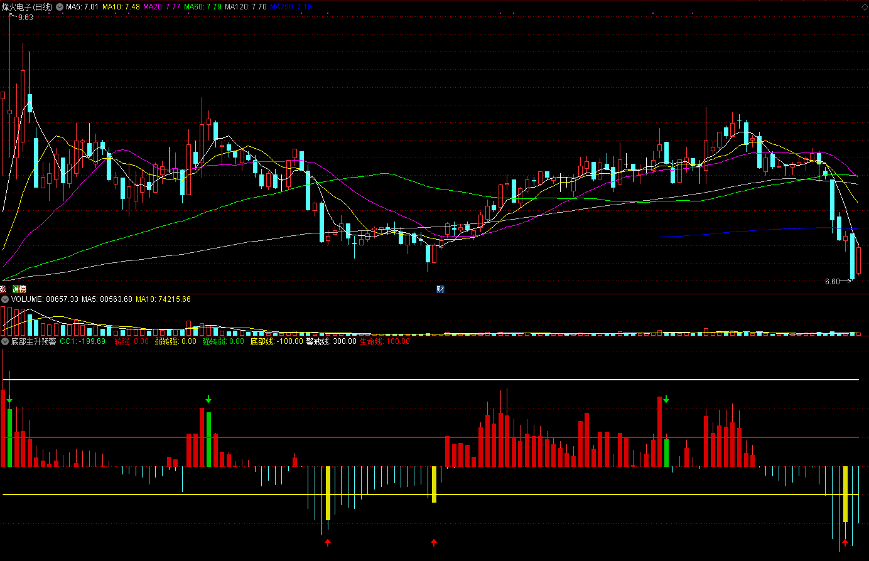Click the green 强转弱: 0.00 label

tap(223, 341)
